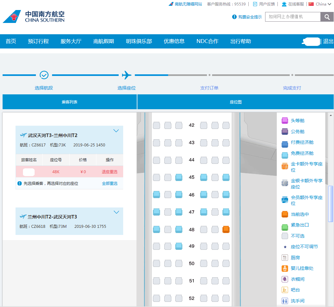Deselect the orange selected seat in row 48
The image size is (334, 307).
(226, 229)
